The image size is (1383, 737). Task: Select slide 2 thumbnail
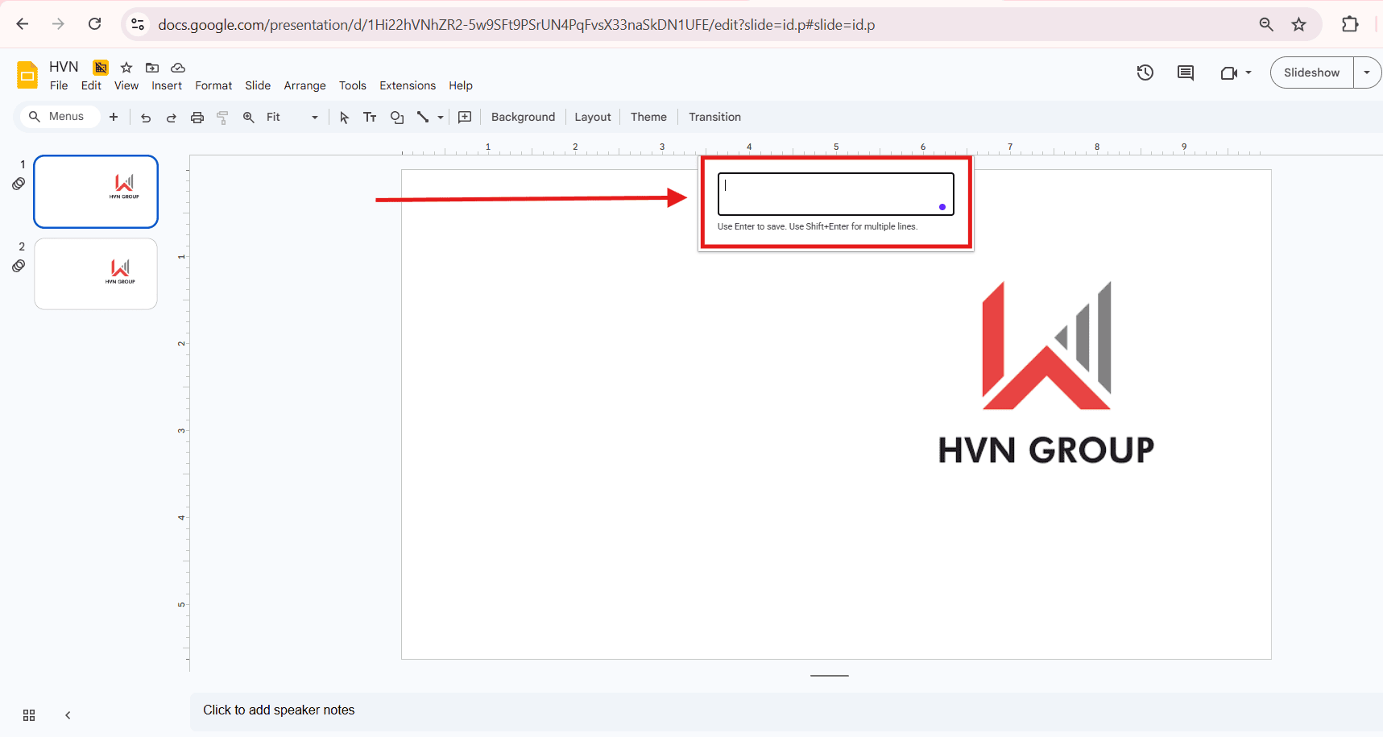click(x=96, y=274)
